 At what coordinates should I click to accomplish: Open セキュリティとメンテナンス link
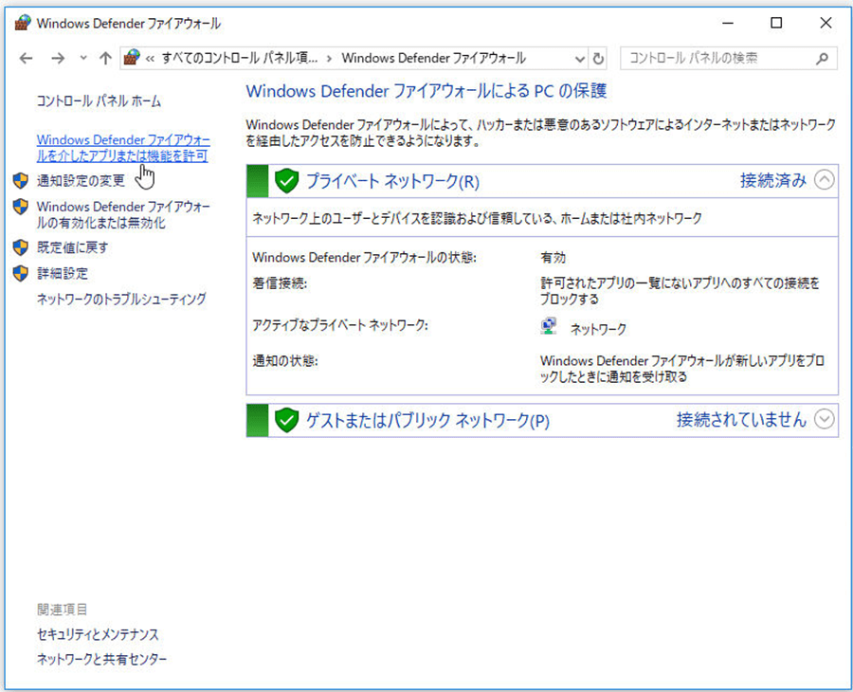[x=98, y=634]
